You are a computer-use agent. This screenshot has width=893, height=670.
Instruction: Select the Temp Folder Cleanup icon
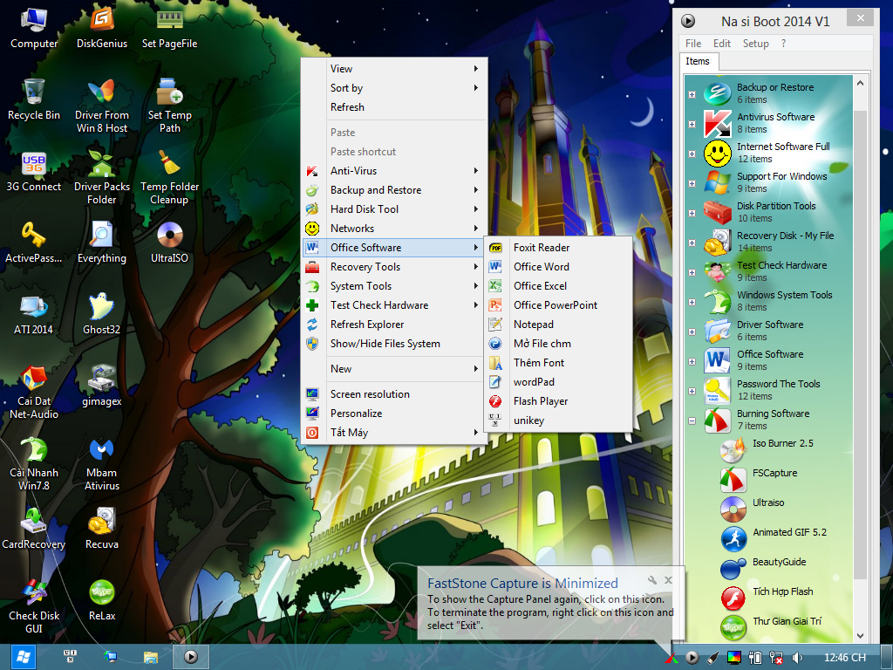click(169, 178)
